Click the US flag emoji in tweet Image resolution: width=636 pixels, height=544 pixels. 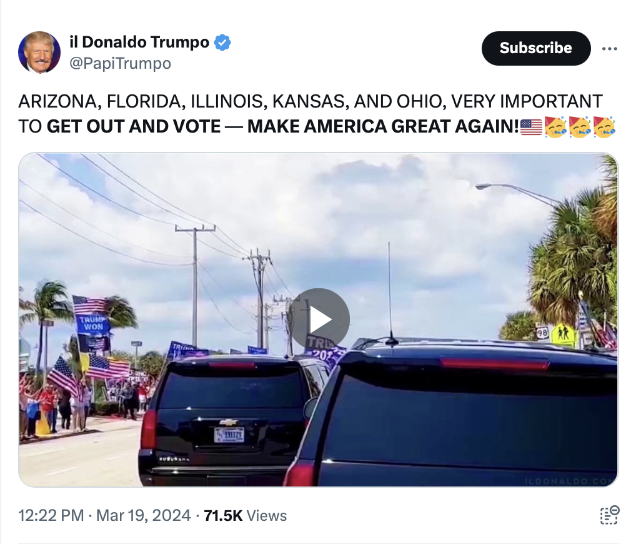[x=531, y=127]
